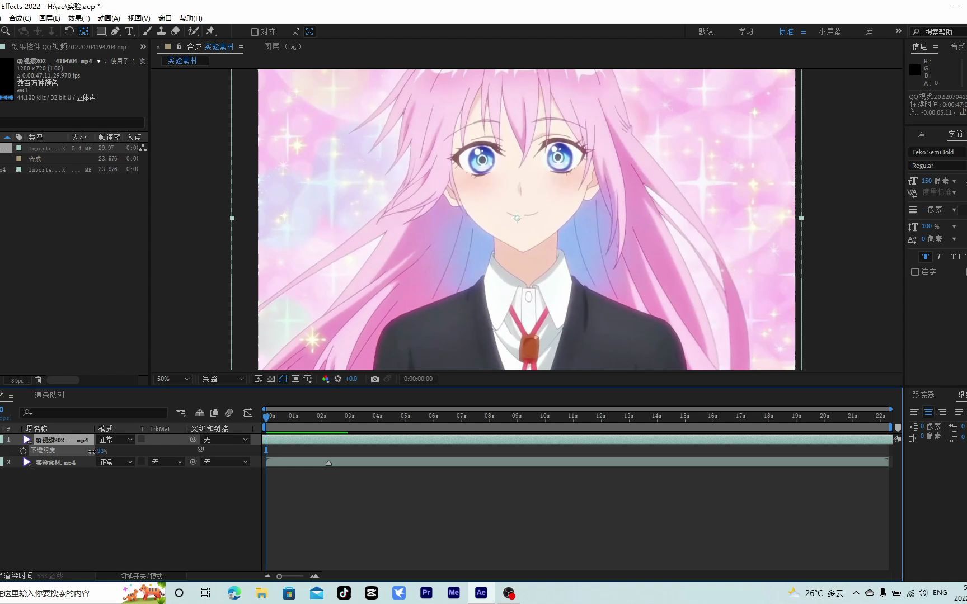
Task: Toggle faux bold T button in character panel
Action: pyautogui.click(x=926, y=257)
